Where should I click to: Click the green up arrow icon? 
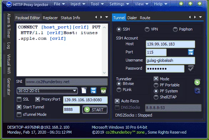[190, 4]
